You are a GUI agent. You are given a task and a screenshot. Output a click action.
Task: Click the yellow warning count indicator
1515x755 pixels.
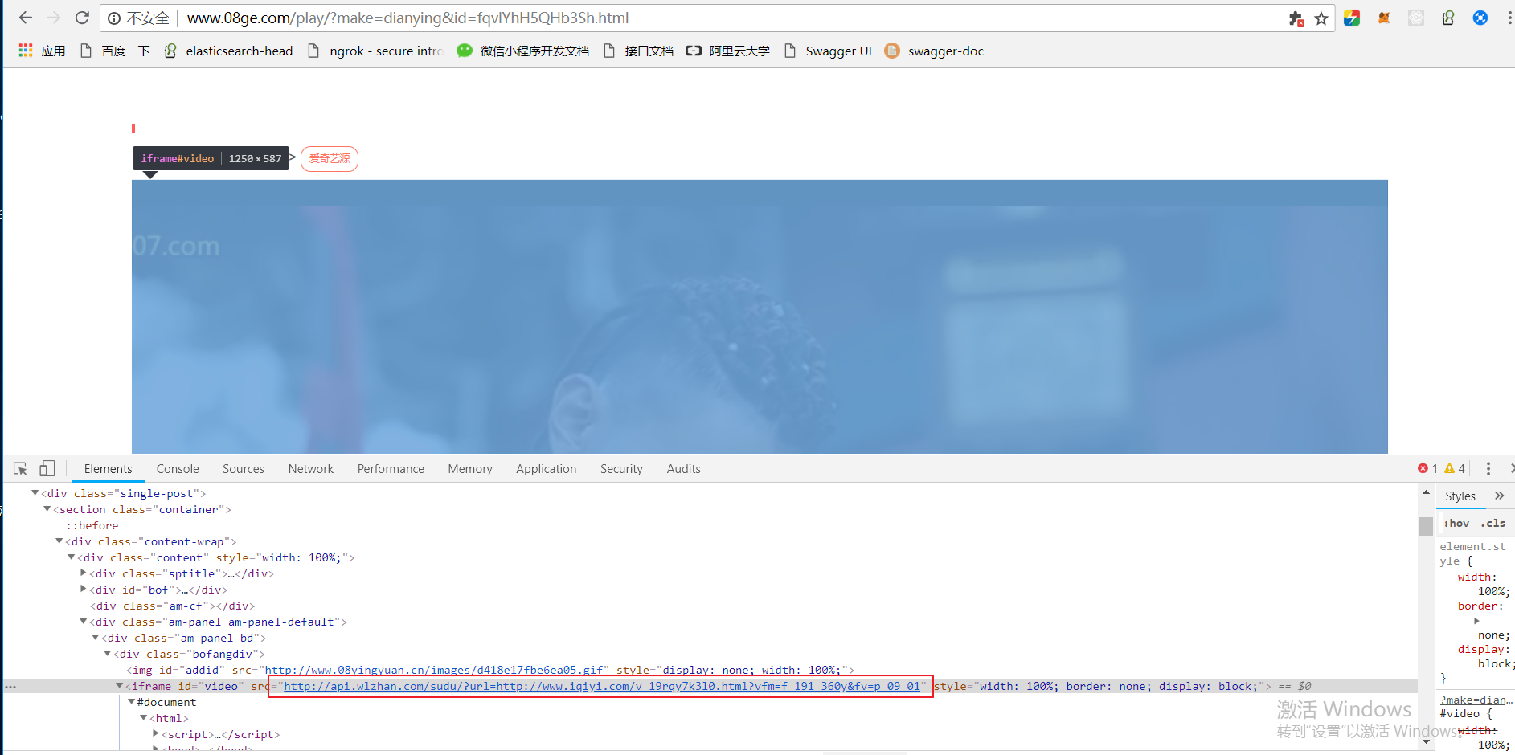pos(1455,469)
